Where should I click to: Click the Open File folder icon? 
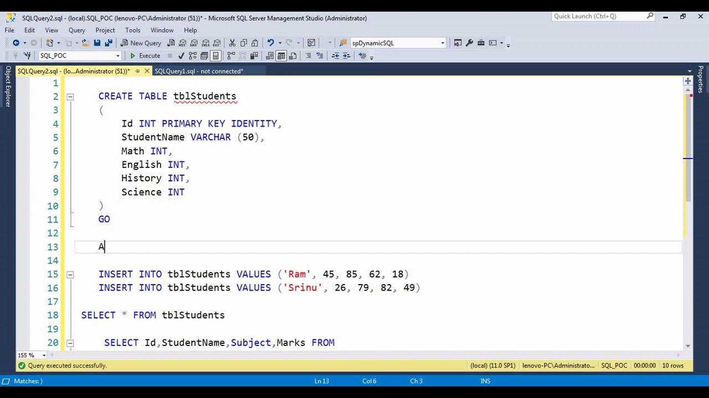(x=85, y=43)
